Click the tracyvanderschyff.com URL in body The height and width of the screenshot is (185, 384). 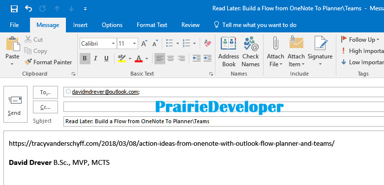(172, 144)
